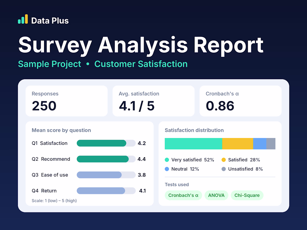
Task: Click the Q4 Return score bar
Action: coord(106,191)
